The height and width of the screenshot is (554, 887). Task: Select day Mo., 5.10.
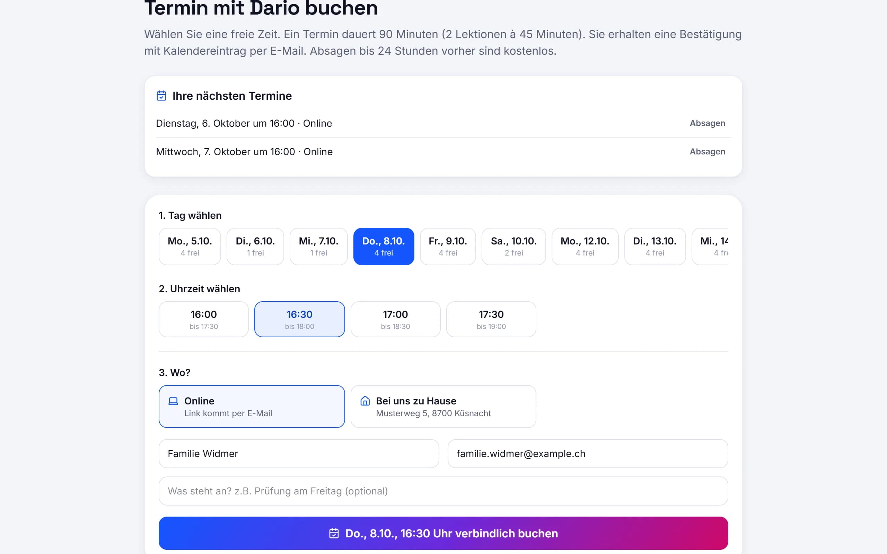(190, 246)
